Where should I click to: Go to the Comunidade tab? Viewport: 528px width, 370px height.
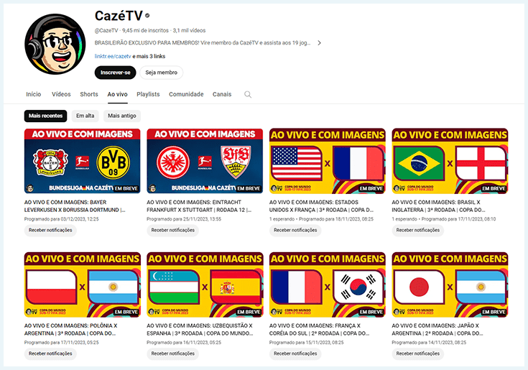[x=186, y=94]
